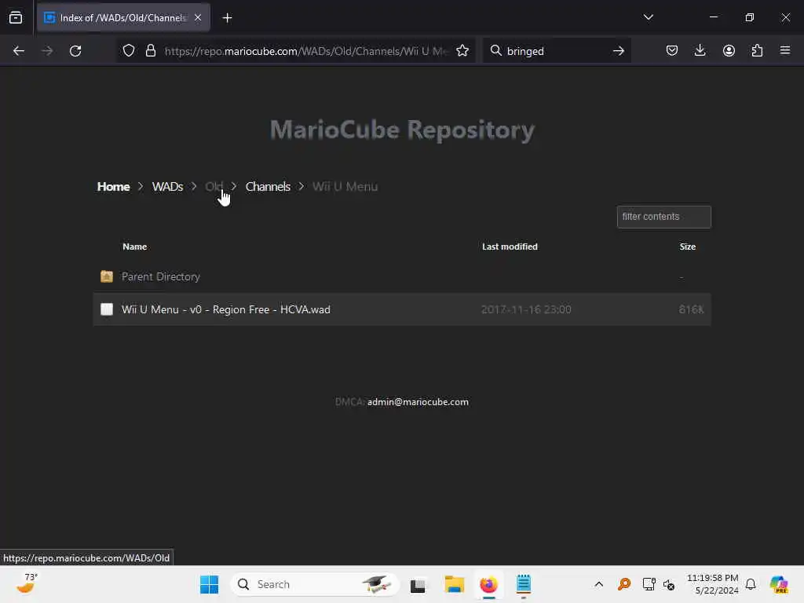Submit search with the arrow button
The image size is (804, 603).
[619, 51]
